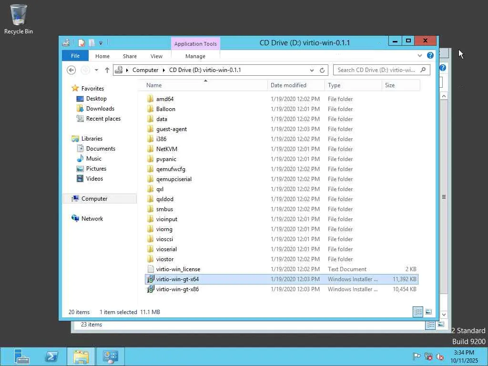Image resolution: width=488 pixels, height=366 pixels.
Task: Switch to Details view in front window
Action: click(418, 312)
